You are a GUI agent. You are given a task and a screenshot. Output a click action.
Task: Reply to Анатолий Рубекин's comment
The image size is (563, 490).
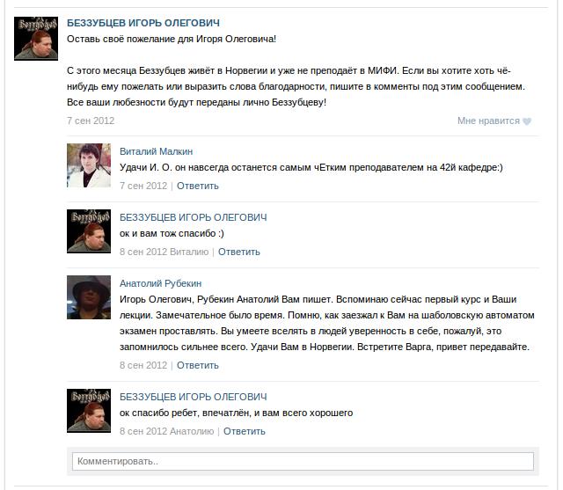[x=197, y=365]
